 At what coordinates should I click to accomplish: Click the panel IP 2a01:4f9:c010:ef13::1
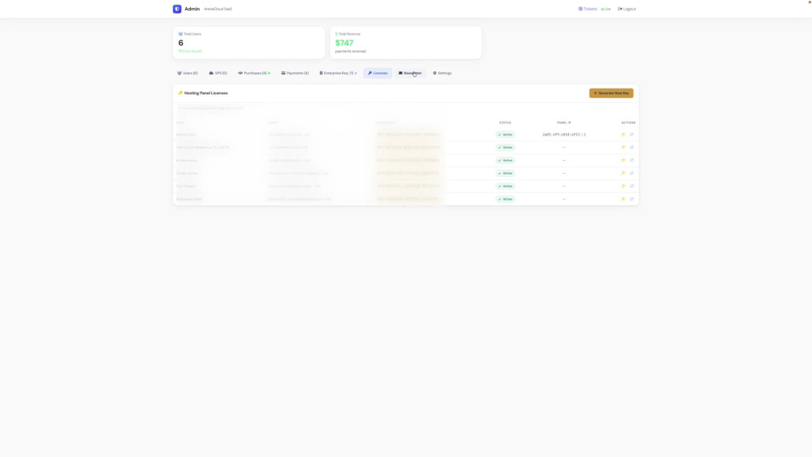(x=564, y=135)
